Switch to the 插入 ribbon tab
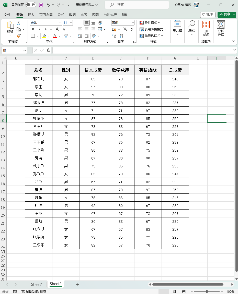The width and height of the screenshot is (238, 294). 31,15
